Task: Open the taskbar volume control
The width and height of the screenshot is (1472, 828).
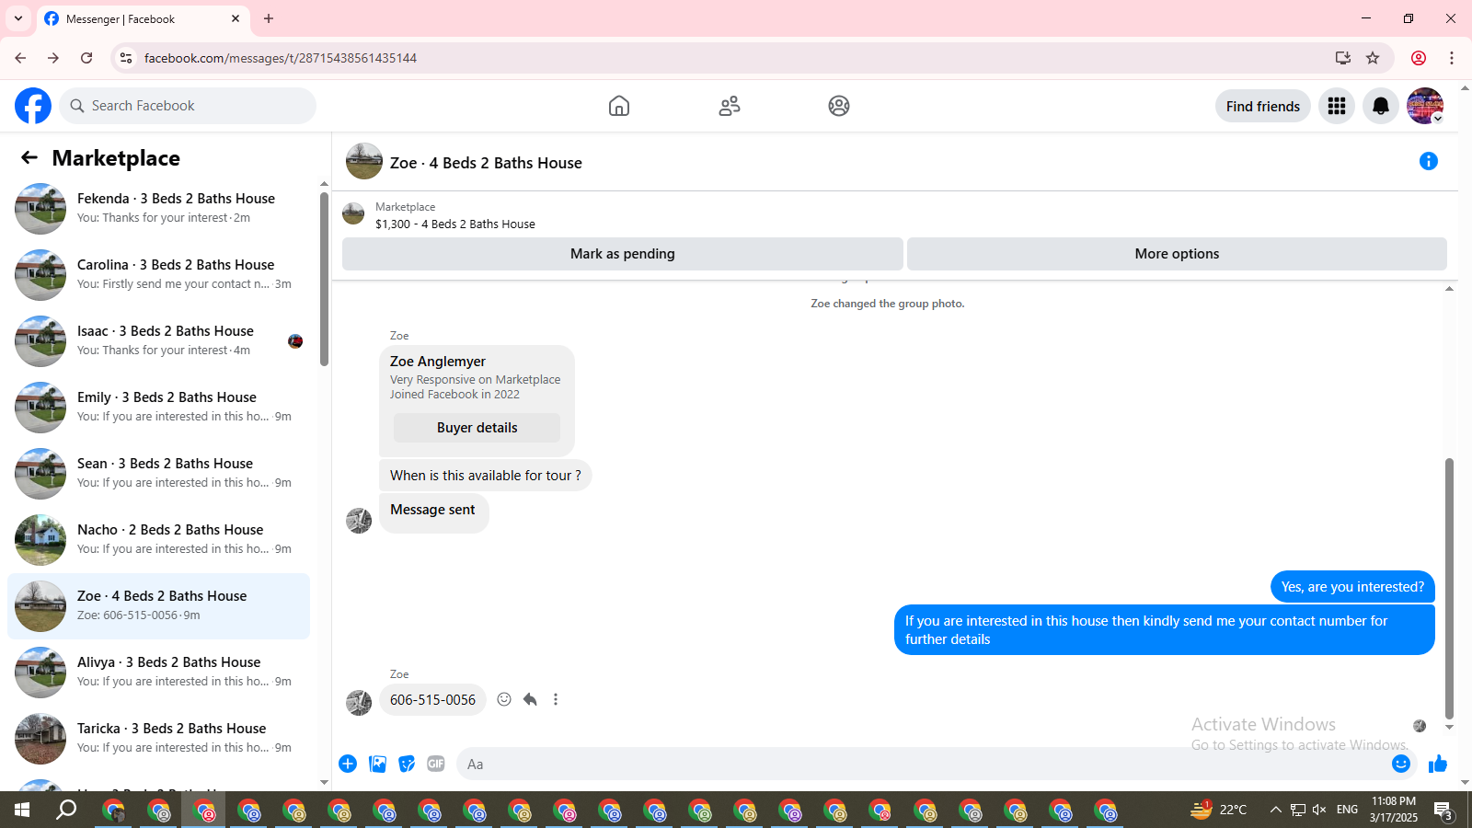Action: pyautogui.click(x=1319, y=810)
